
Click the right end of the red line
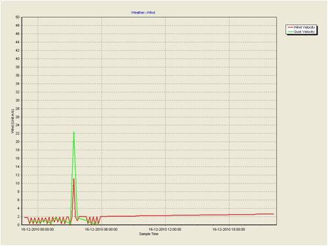coord(274,214)
